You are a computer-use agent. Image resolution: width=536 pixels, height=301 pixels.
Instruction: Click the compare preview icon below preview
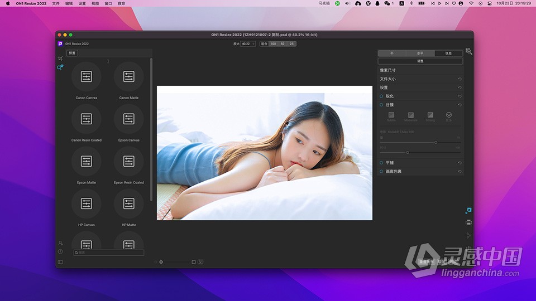click(x=200, y=262)
